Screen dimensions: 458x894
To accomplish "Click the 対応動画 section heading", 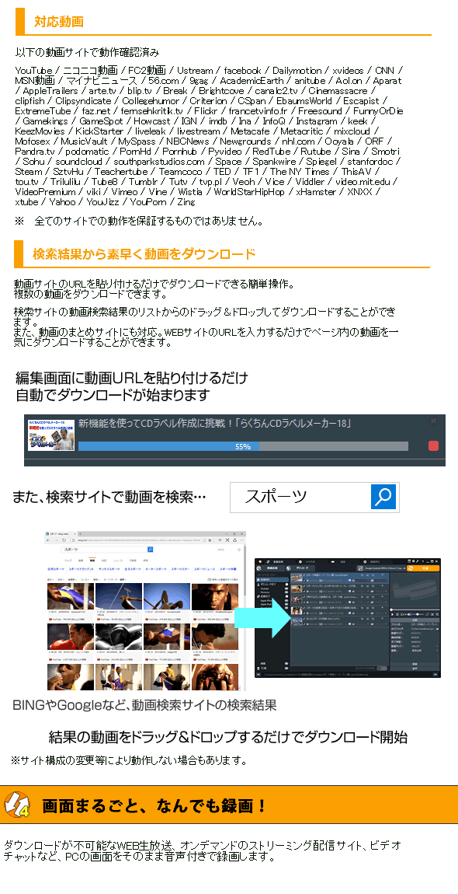I will (59, 22).
